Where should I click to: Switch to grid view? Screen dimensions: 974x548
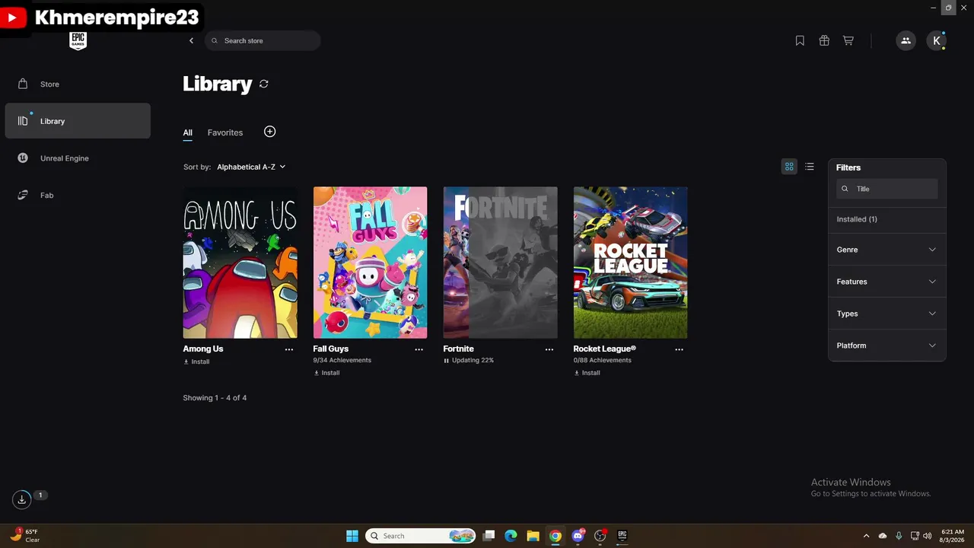[x=789, y=167]
